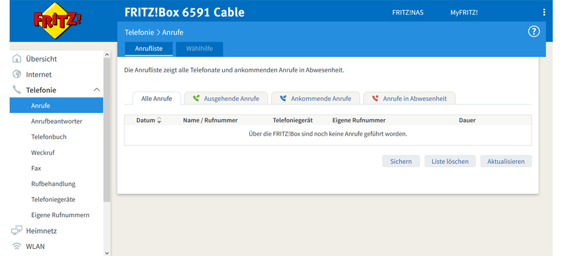Show the Ankommende Anrufe tab
563x256 pixels.
(x=315, y=99)
